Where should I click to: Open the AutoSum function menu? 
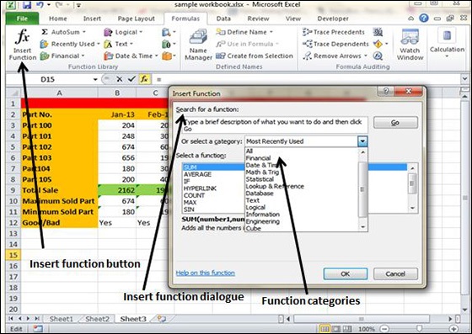pos(63,32)
